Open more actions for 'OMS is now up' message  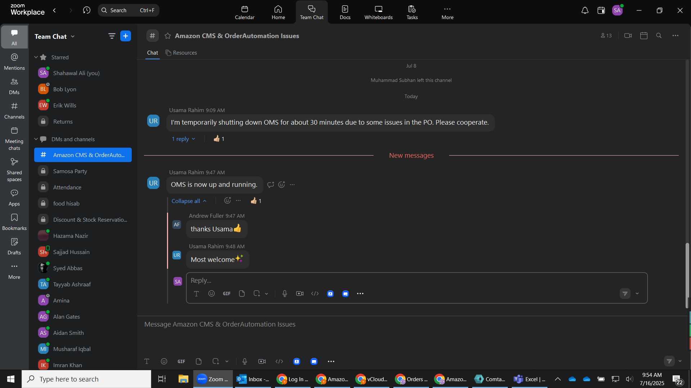(x=293, y=185)
